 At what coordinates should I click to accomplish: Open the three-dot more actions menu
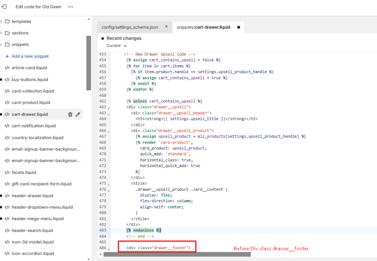70,7
